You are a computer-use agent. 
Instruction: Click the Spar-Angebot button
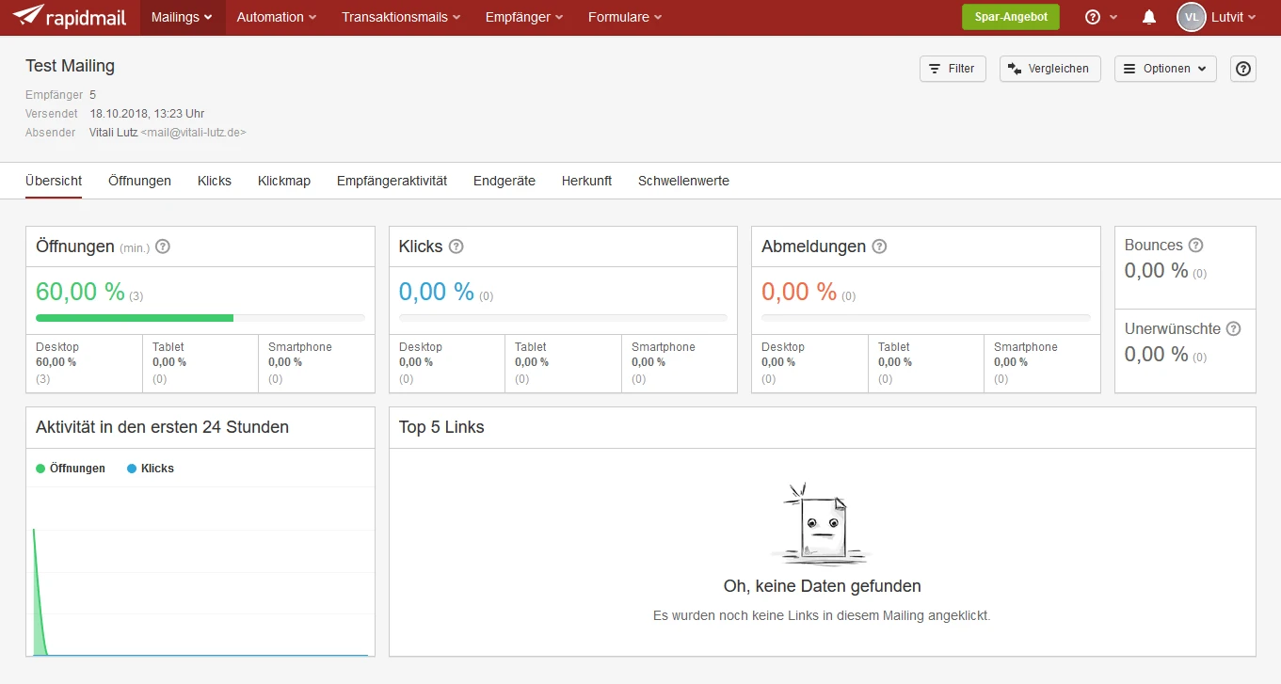click(1010, 16)
